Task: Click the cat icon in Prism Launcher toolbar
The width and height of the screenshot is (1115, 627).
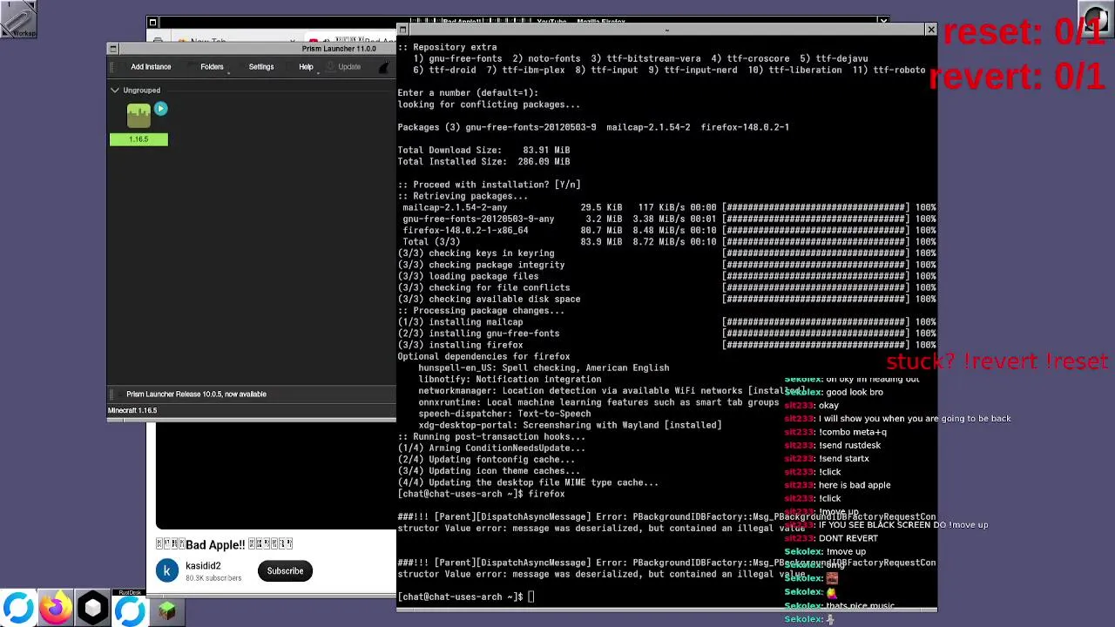Action: click(x=384, y=67)
